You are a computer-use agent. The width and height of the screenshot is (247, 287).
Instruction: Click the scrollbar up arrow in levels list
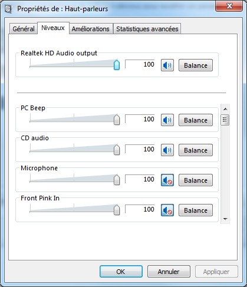pyautogui.click(x=225, y=109)
